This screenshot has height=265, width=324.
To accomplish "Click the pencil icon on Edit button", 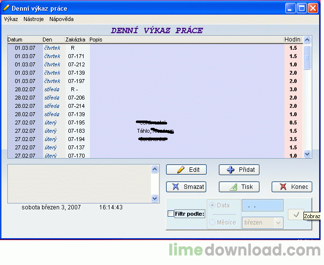I will click(181, 170).
